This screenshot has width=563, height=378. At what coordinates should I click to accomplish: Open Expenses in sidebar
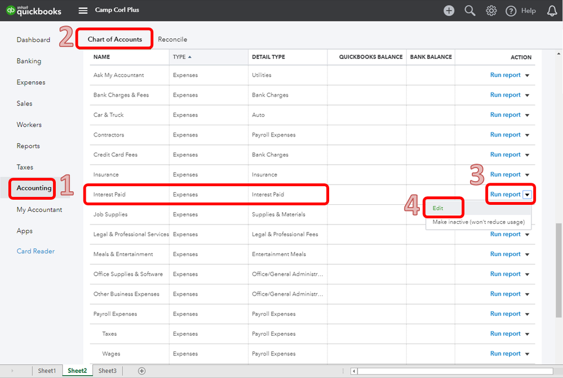(x=31, y=82)
